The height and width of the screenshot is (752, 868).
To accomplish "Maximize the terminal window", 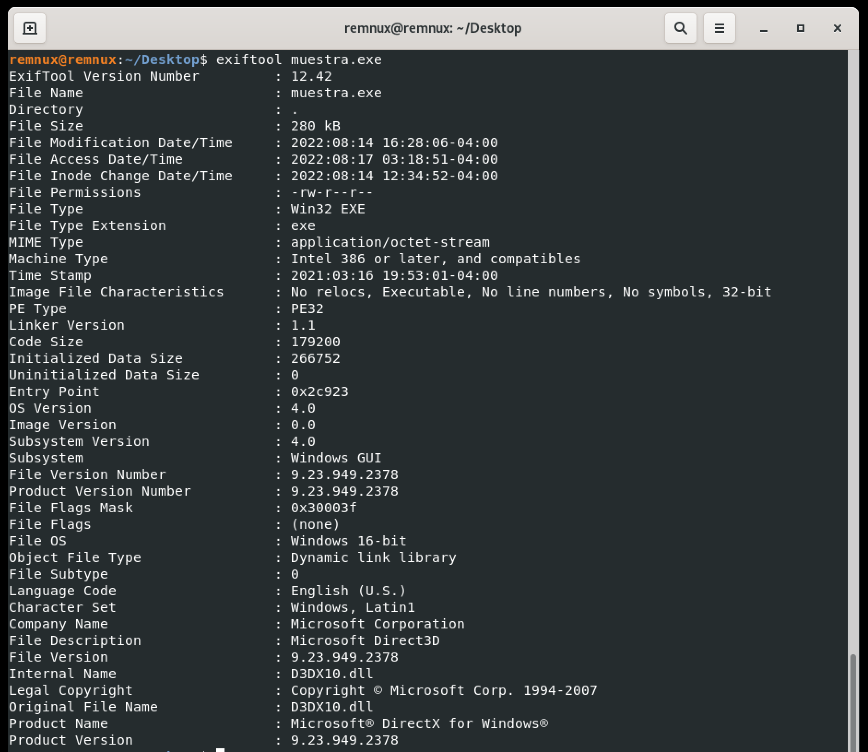I will [801, 29].
